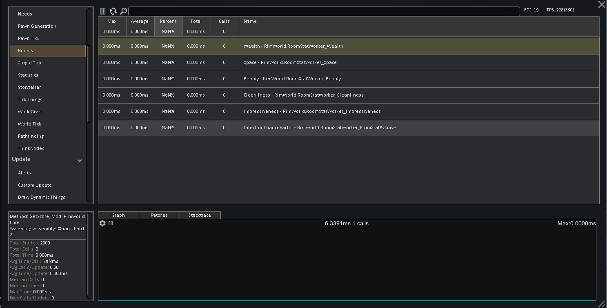Select the Cleanliness RoomStatWorker row
The width and height of the screenshot is (607, 308).
tap(349, 95)
